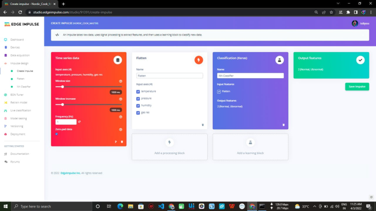376x211 pixels.
Task: Edit the NN Classifier name field
Action: (x=250, y=76)
